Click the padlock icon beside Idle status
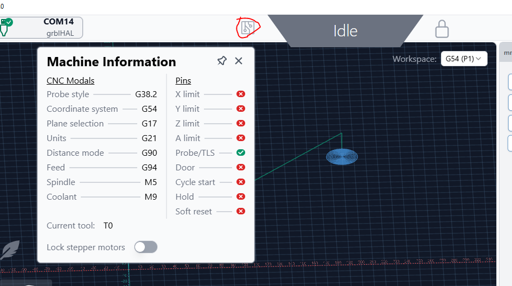The image size is (512, 286). (x=442, y=29)
